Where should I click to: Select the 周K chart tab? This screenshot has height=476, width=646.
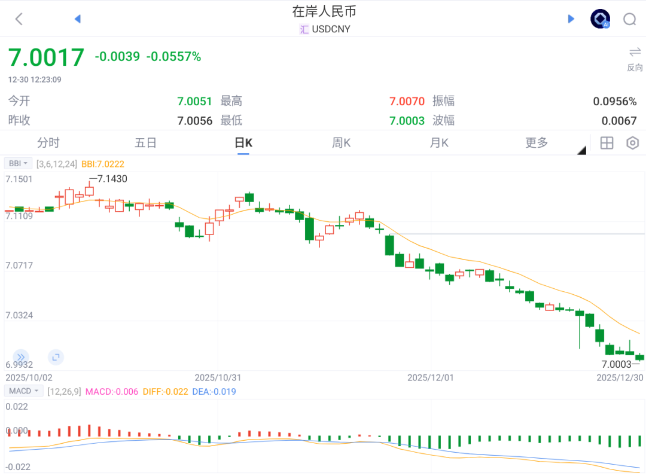(341, 143)
